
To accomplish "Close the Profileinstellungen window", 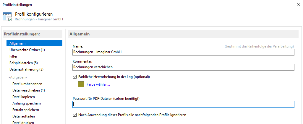I will (x=298, y=4).
